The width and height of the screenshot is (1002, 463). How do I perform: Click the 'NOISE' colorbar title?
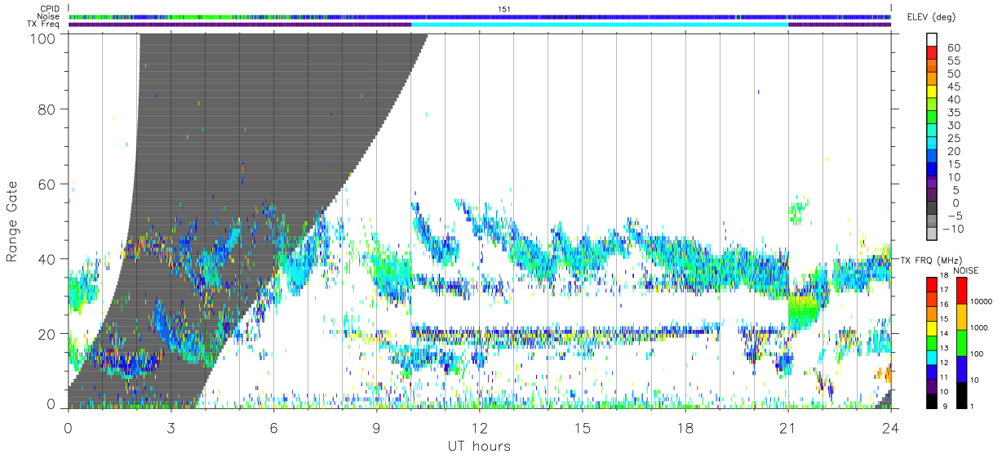(968, 270)
